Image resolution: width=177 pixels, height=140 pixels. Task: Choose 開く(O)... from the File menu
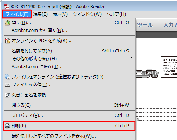pos(69,23)
